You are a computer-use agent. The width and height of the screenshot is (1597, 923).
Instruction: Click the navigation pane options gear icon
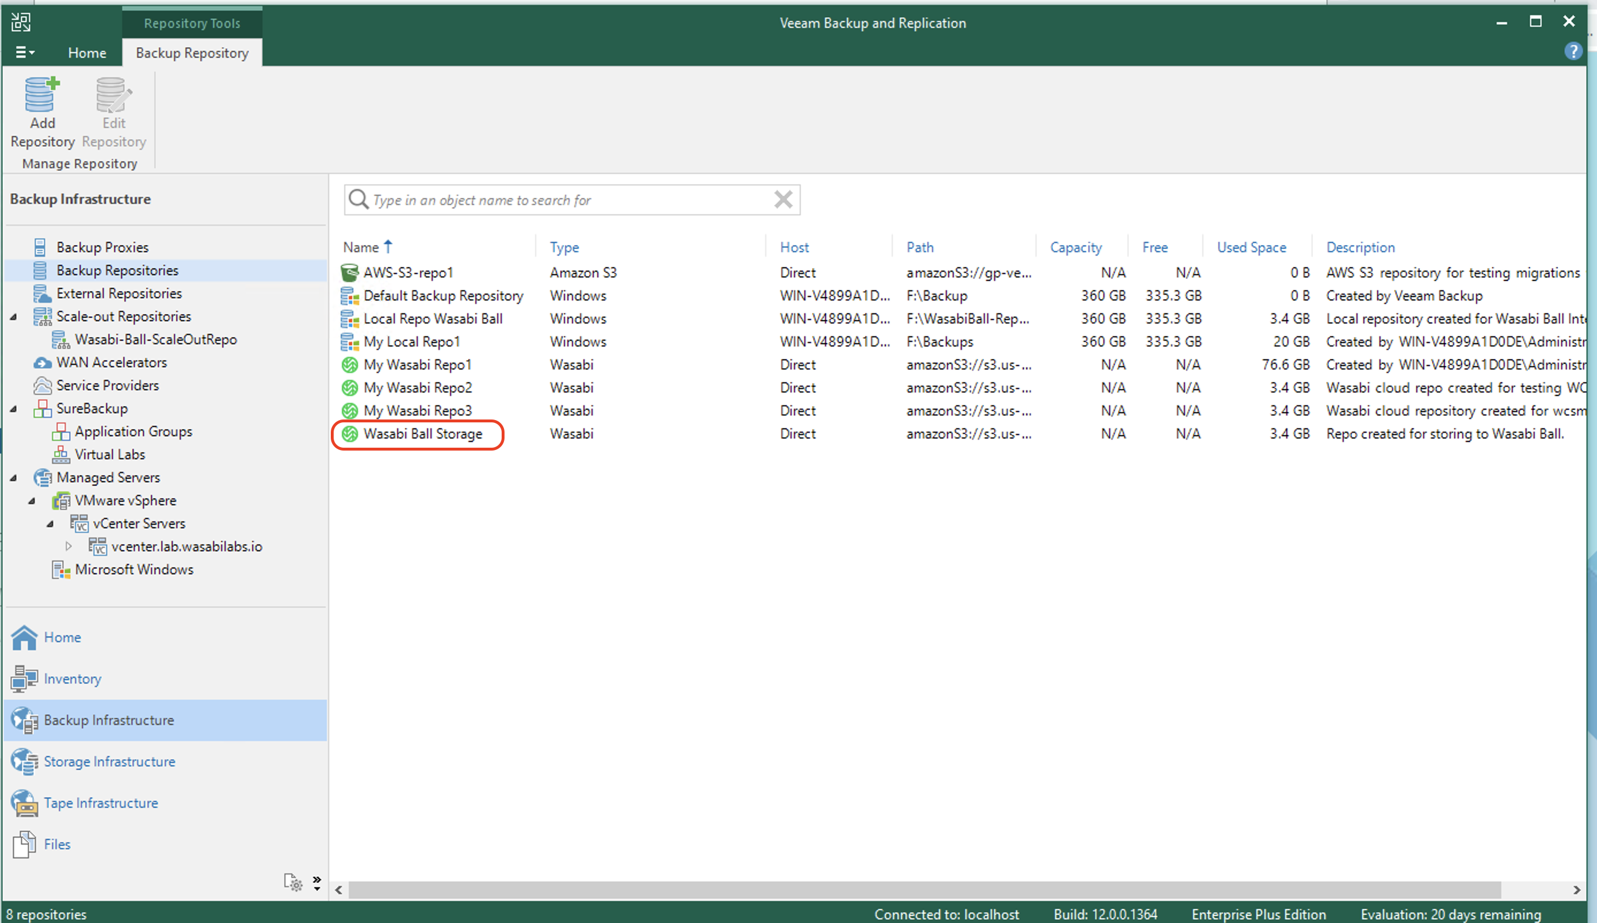293,882
